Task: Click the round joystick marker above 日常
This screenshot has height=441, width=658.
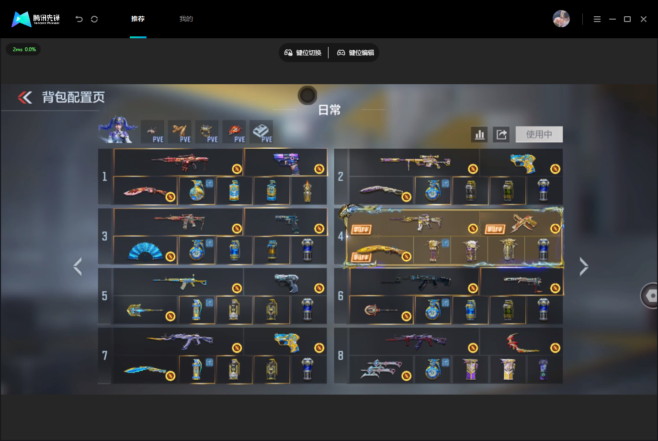Action: pos(307,95)
